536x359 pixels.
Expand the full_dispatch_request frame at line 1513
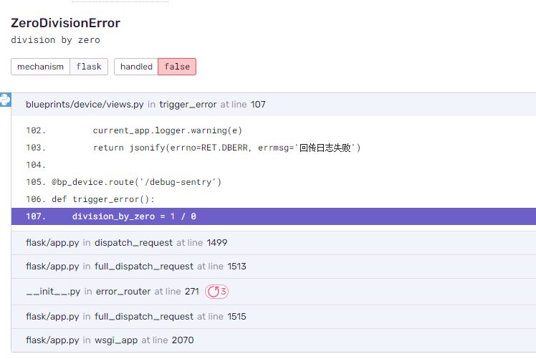click(272, 267)
